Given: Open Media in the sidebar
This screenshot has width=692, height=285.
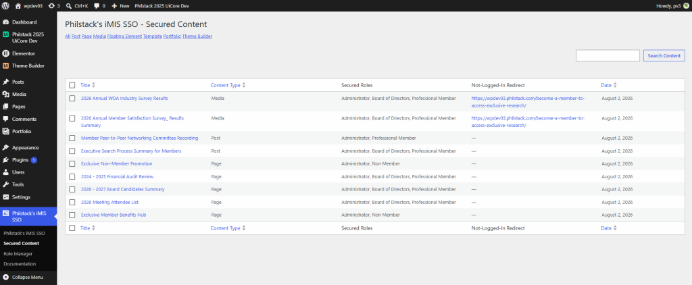Looking at the screenshot, I should click(28, 94).
